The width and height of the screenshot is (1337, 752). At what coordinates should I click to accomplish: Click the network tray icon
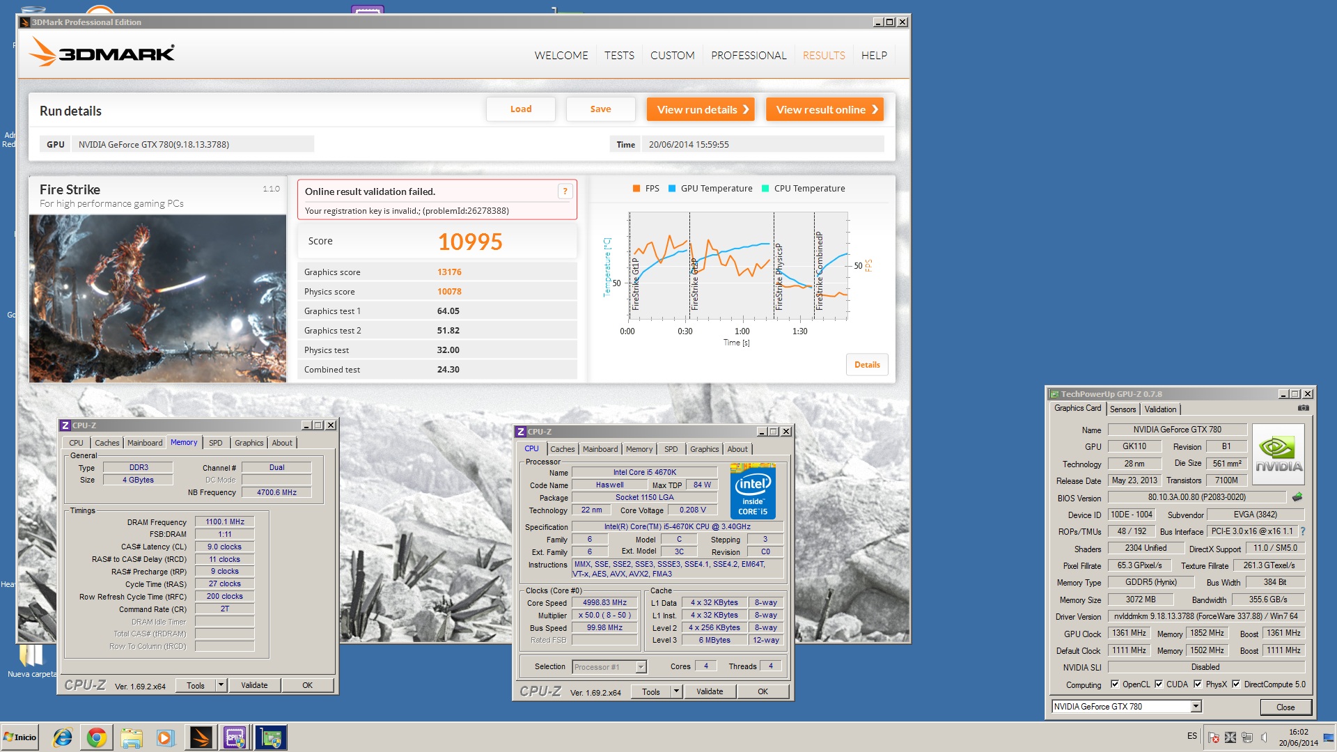point(1247,737)
